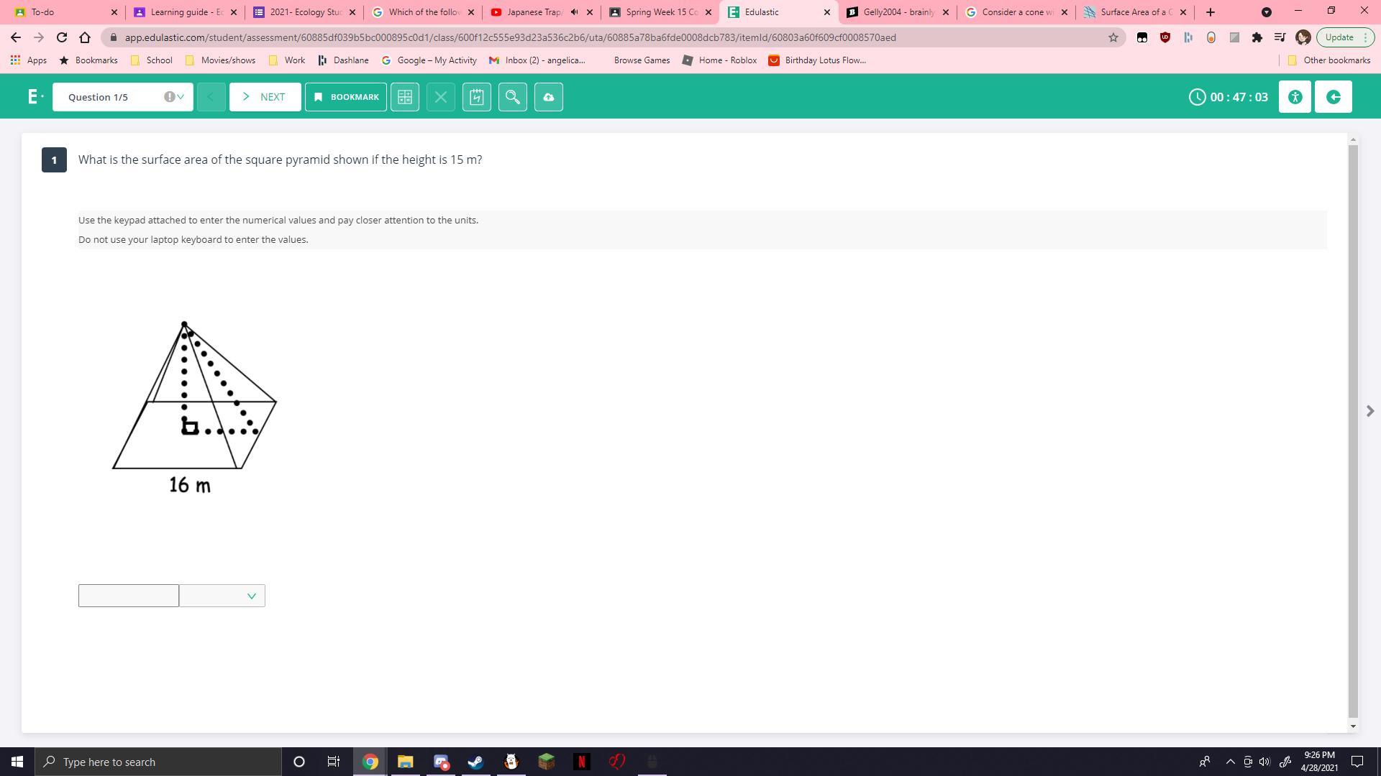Click the numerical answer input field
This screenshot has height=776, width=1381.
click(129, 596)
